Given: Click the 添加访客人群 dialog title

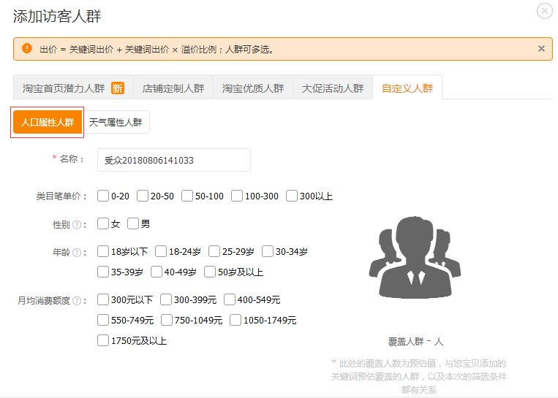Looking at the screenshot, I should coord(57,16).
